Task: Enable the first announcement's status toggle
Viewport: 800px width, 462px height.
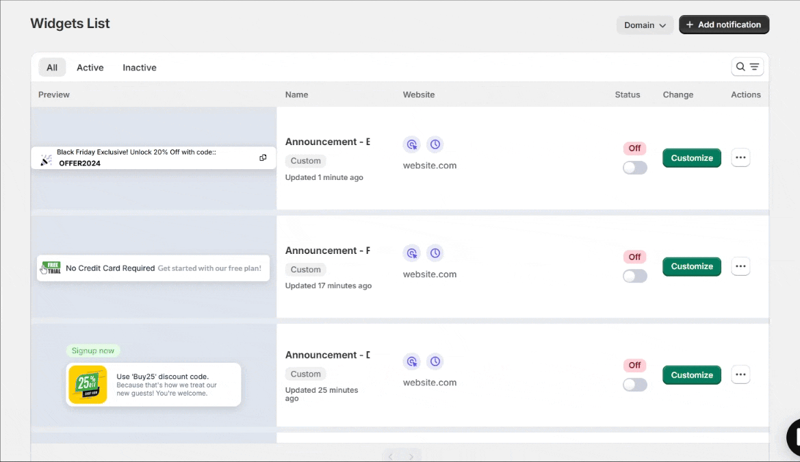Action: pos(634,168)
